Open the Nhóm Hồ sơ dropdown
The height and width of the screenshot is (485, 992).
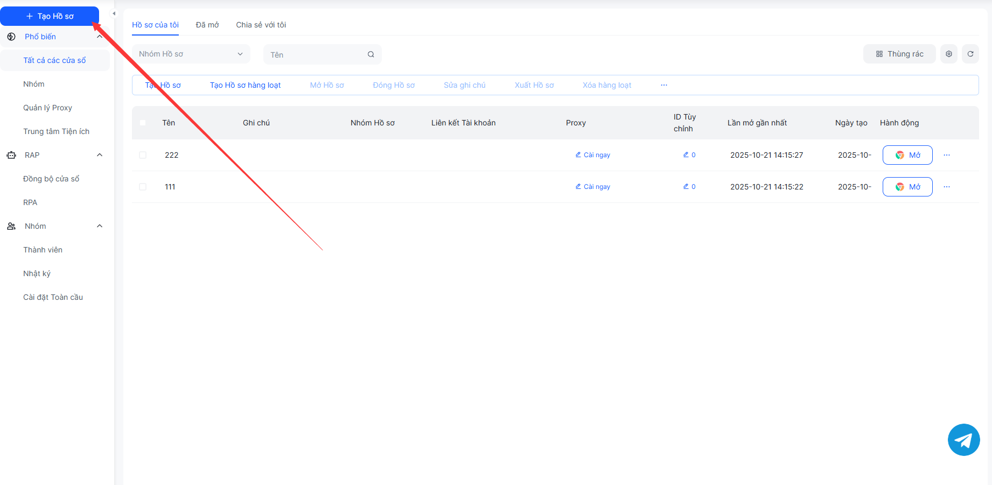(191, 54)
